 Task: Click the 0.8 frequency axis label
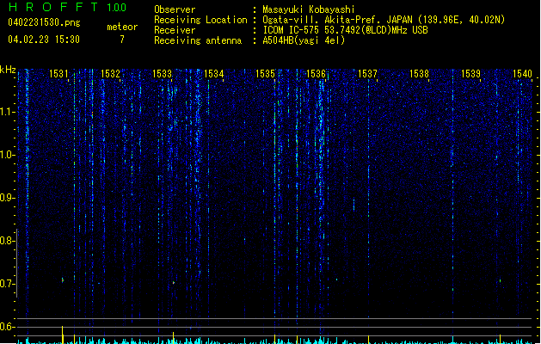pos(8,241)
